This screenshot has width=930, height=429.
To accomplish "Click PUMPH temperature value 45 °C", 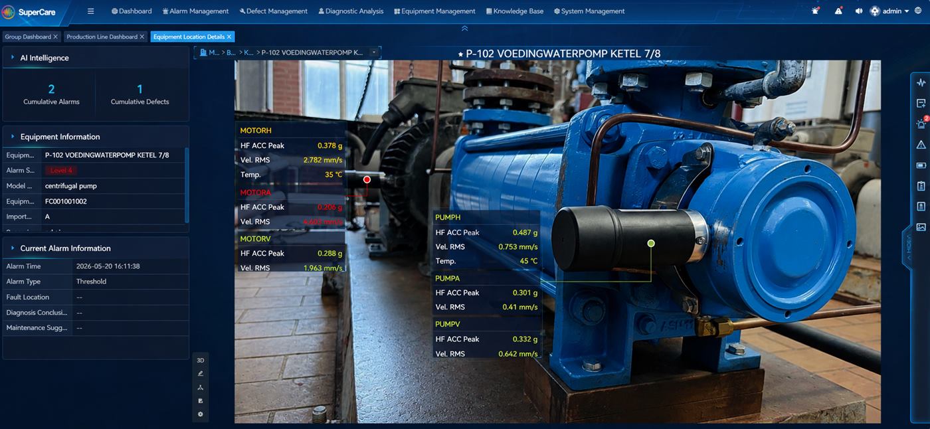I will [x=529, y=261].
